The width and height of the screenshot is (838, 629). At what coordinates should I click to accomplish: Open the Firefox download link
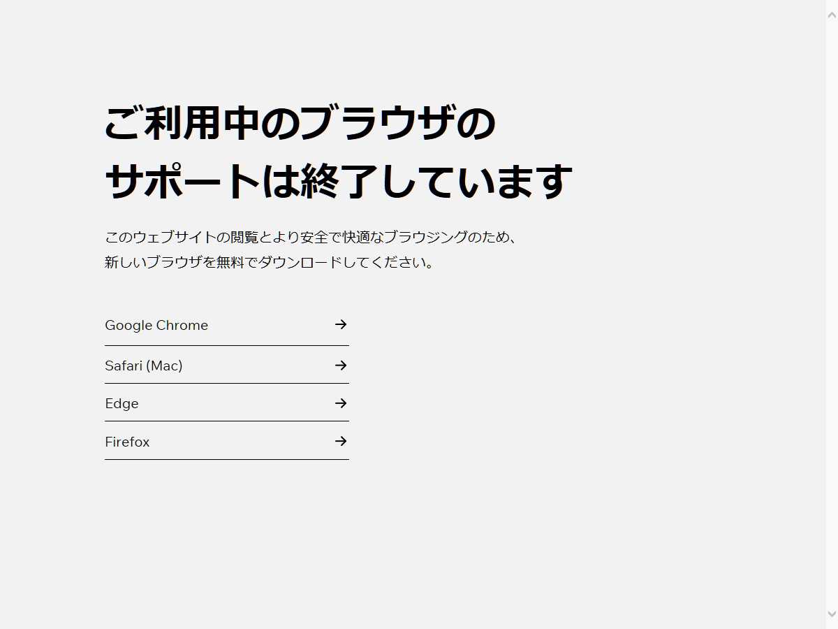point(226,442)
